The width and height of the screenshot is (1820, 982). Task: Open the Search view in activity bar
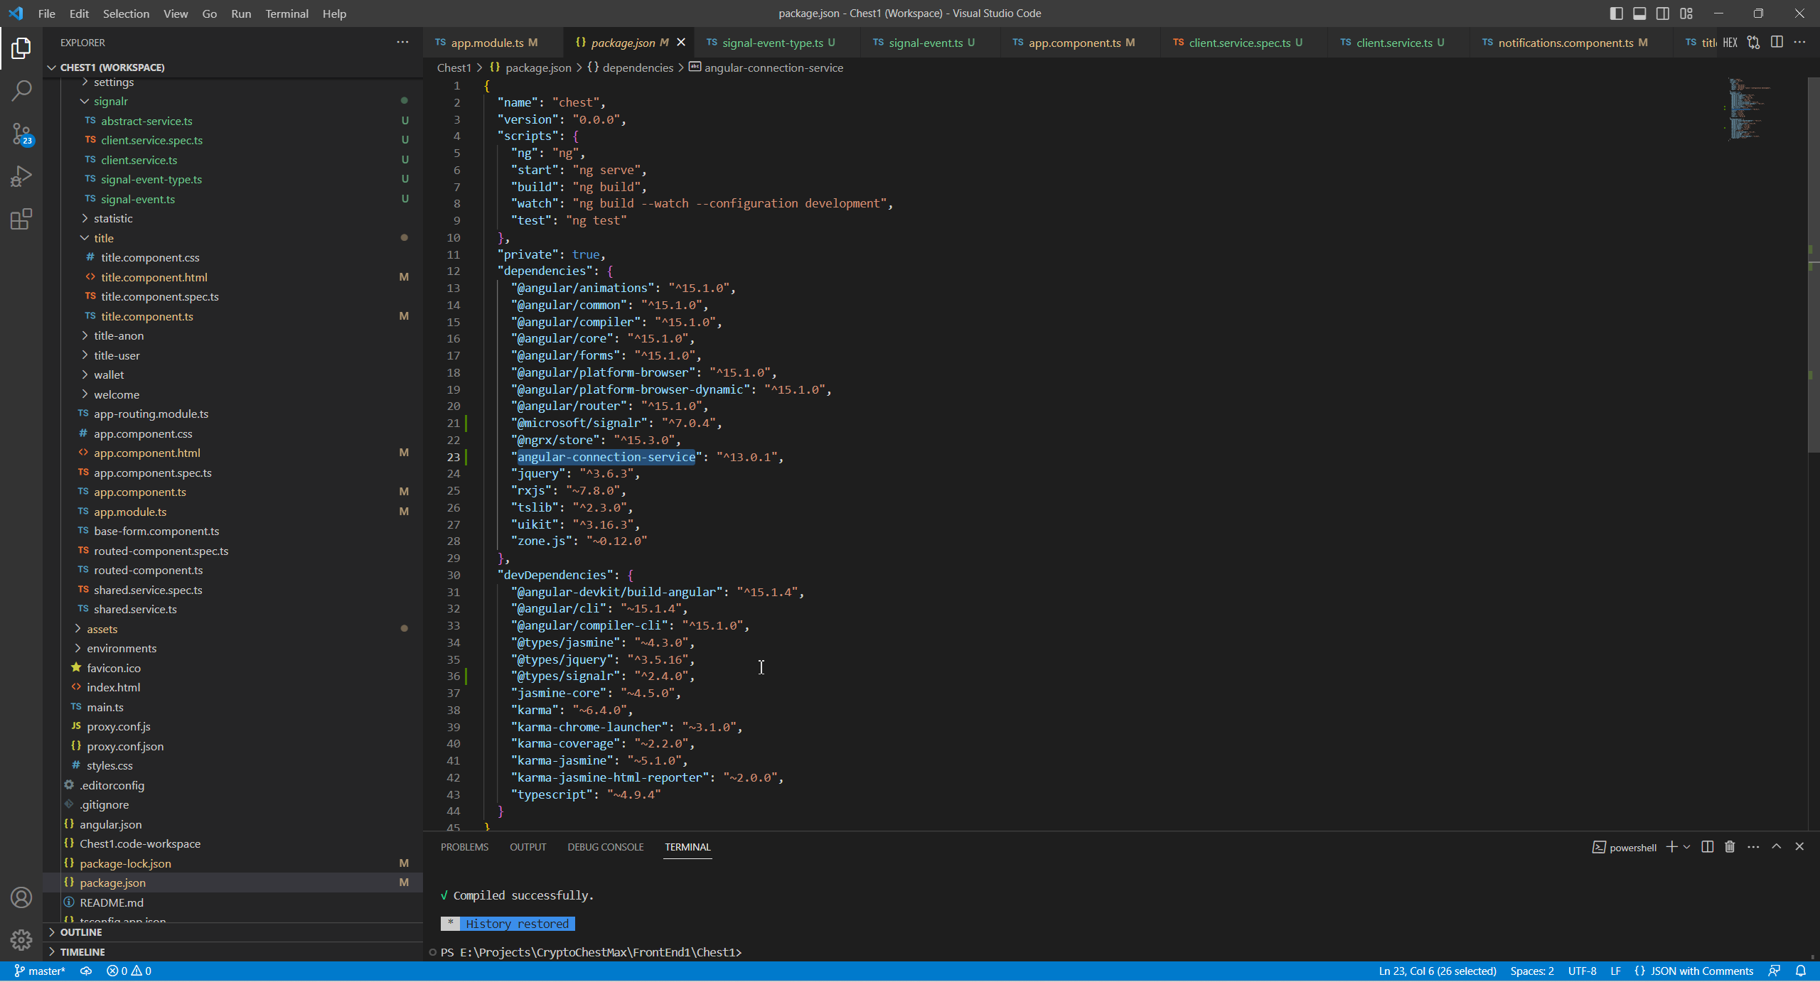click(21, 90)
